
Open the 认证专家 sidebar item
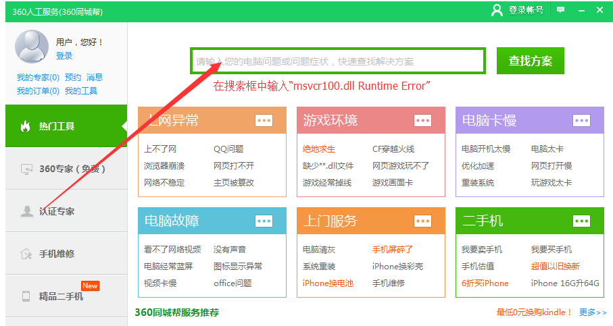tap(66, 211)
